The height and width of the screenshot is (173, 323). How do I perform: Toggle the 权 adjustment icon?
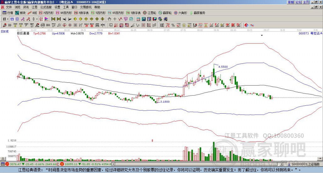click(41, 19)
